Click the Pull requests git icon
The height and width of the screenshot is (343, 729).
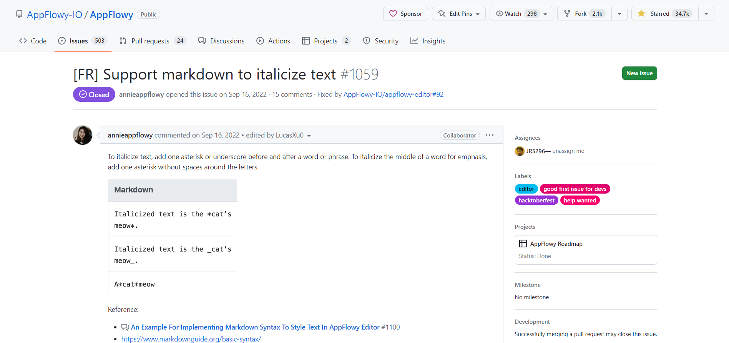pos(123,41)
